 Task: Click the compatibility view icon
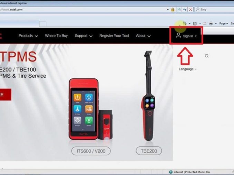point(179,10)
